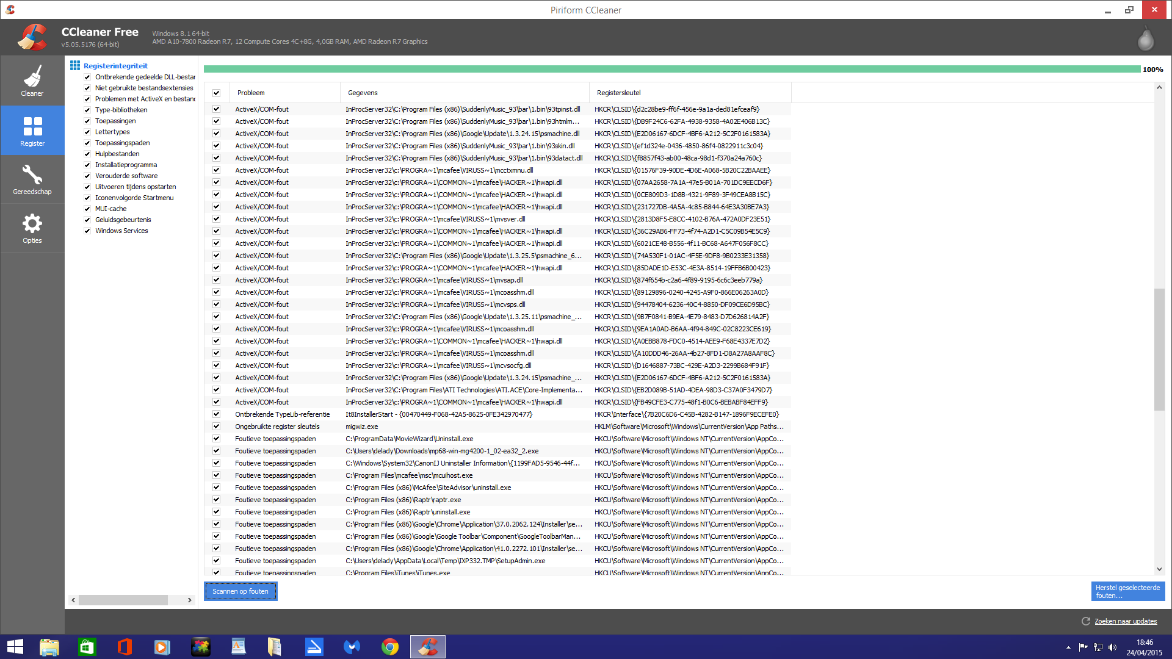
Task: Select Iconenvolgorde Startmenu item label
Action: [x=134, y=198]
